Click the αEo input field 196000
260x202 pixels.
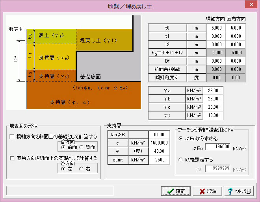click(217, 146)
